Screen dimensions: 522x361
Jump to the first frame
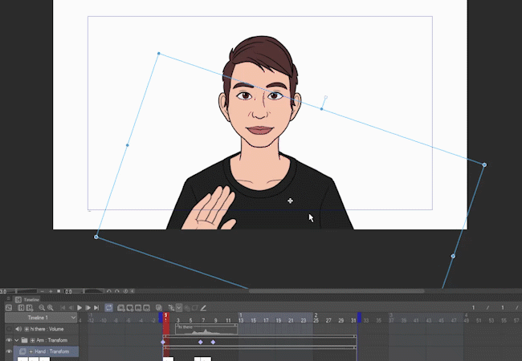(63, 308)
